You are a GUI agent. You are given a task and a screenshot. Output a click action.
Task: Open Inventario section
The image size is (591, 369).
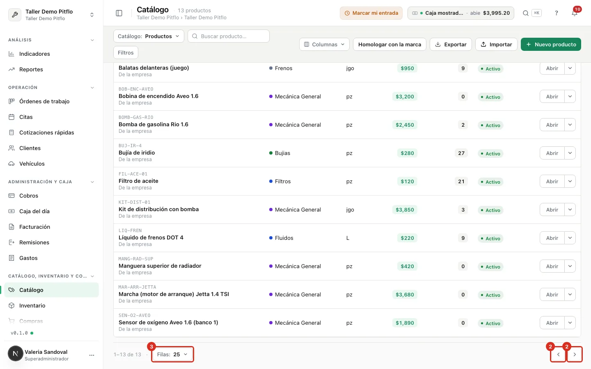[x=51, y=305]
